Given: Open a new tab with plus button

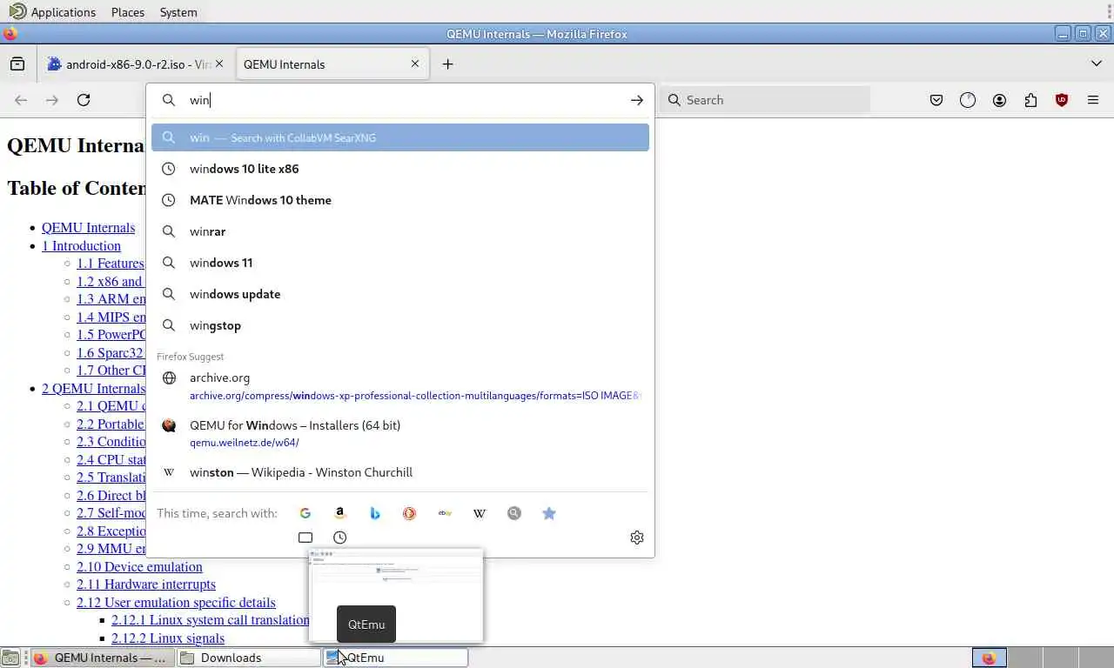Looking at the screenshot, I should 447,63.
